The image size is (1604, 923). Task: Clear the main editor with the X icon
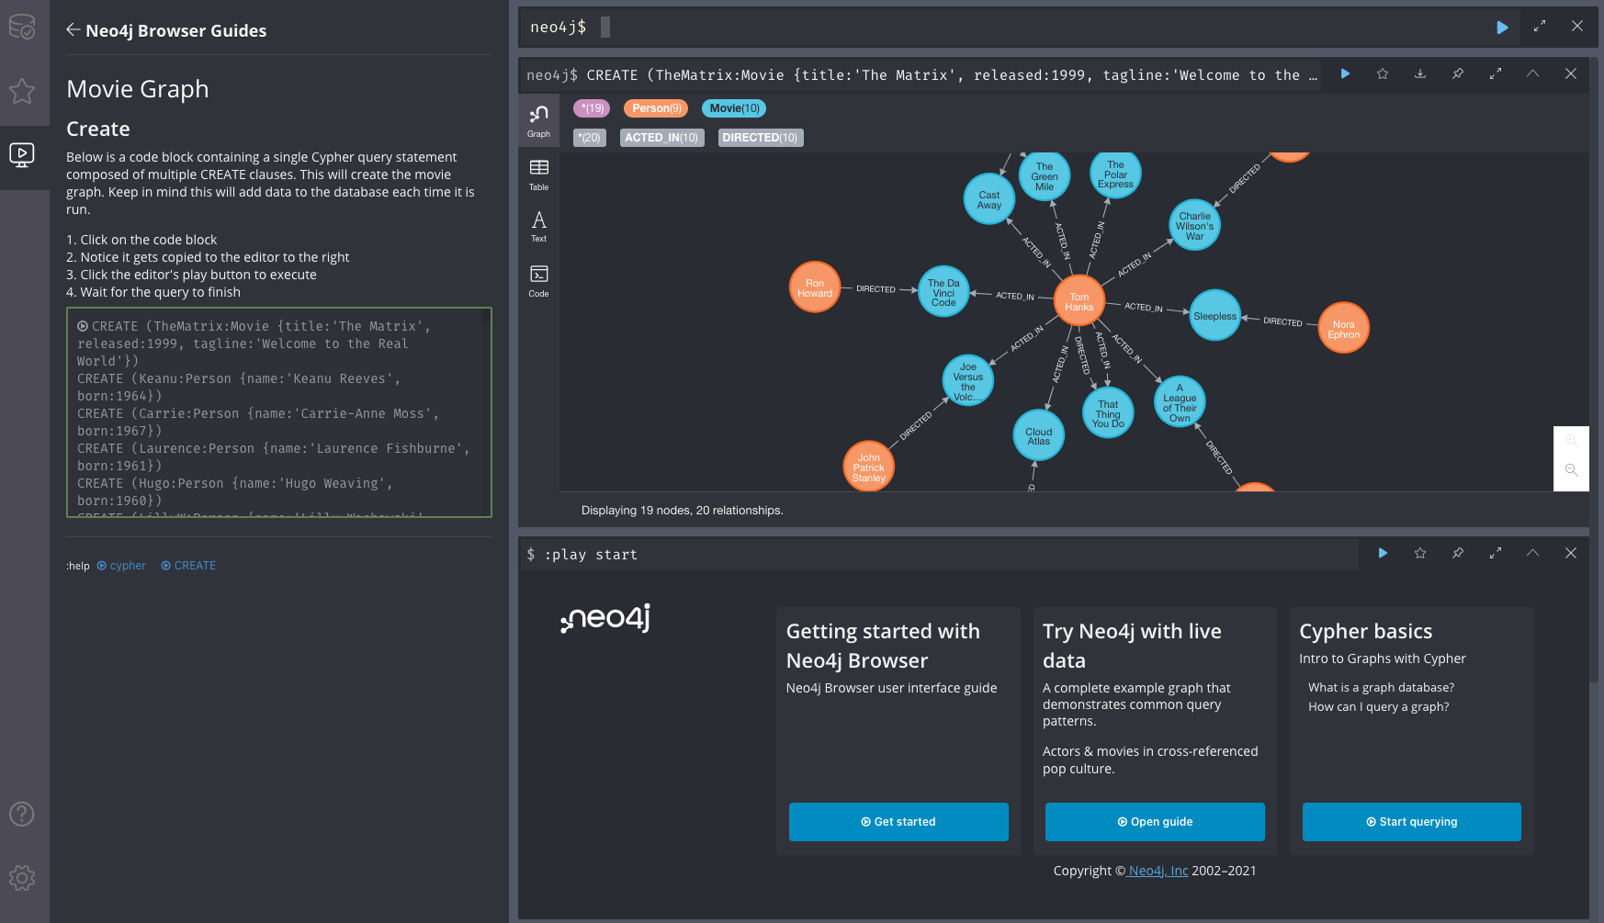coord(1577,27)
